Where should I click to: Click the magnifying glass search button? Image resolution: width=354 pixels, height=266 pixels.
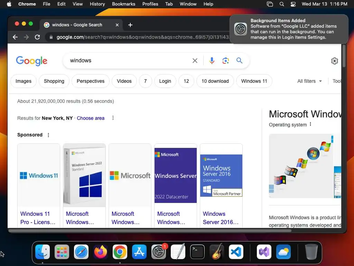[240, 60]
